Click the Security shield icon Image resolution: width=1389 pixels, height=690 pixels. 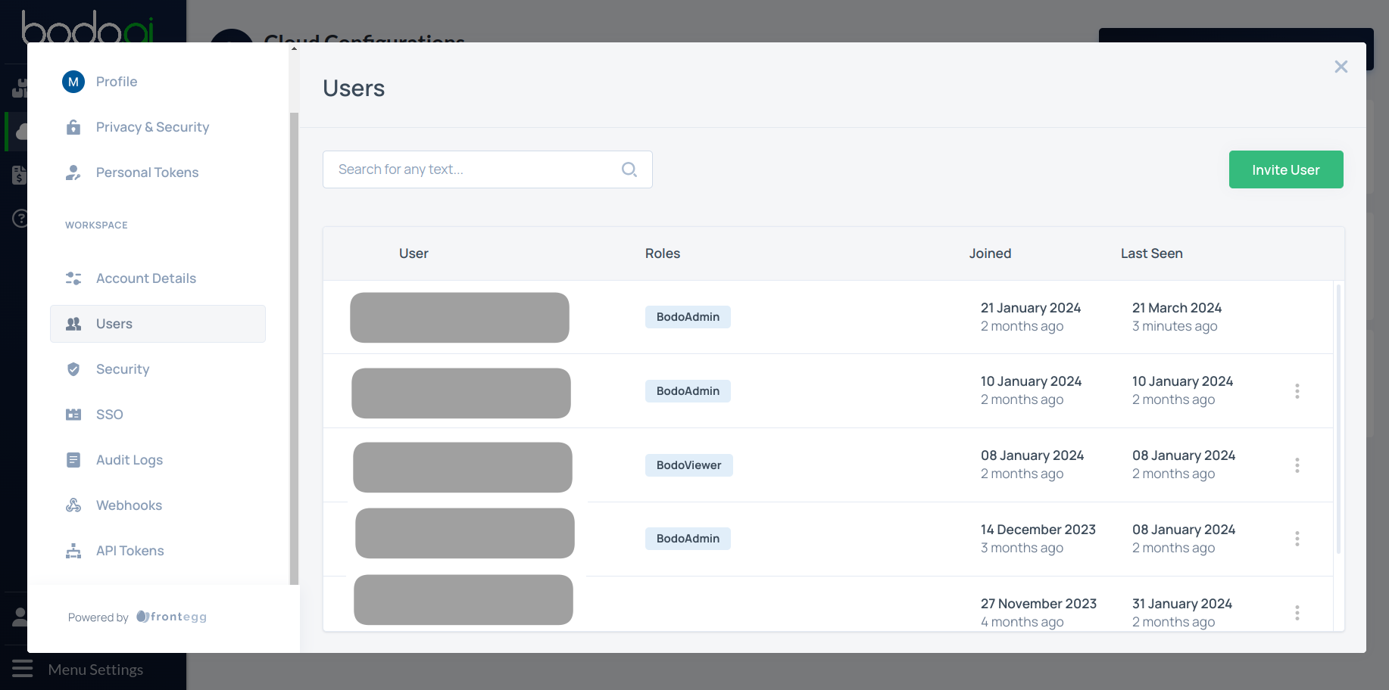tap(73, 368)
